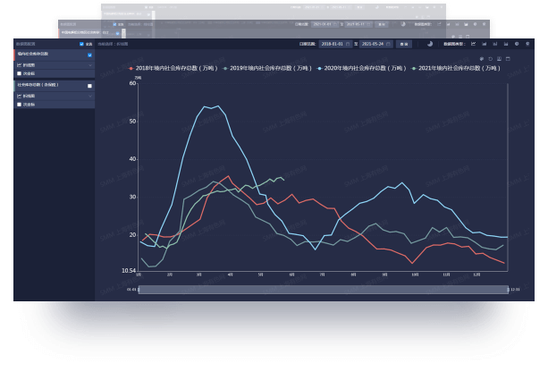Toggle the dark mode moon icon
Image resolution: width=548 pixels, height=380 pixels.
429,43
